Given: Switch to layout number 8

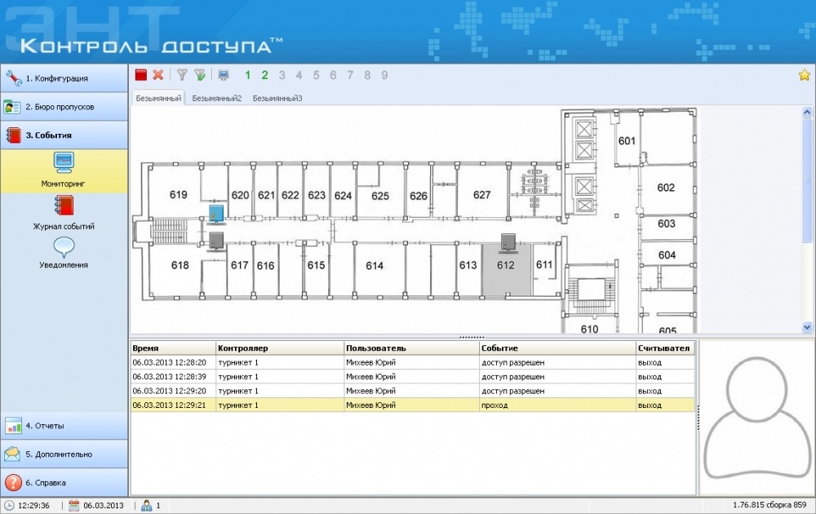Looking at the screenshot, I should (x=367, y=75).
